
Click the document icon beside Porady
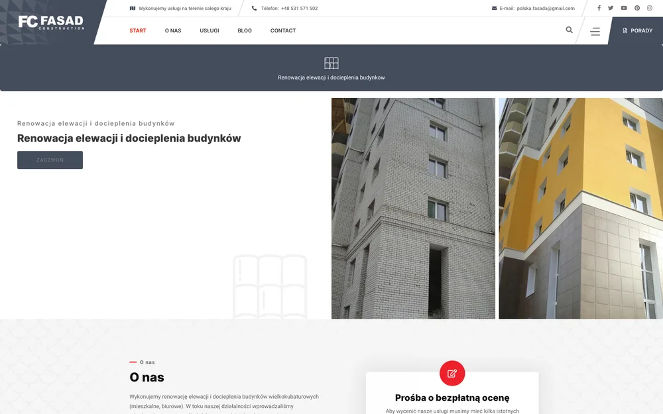click(x=625, y=30)
